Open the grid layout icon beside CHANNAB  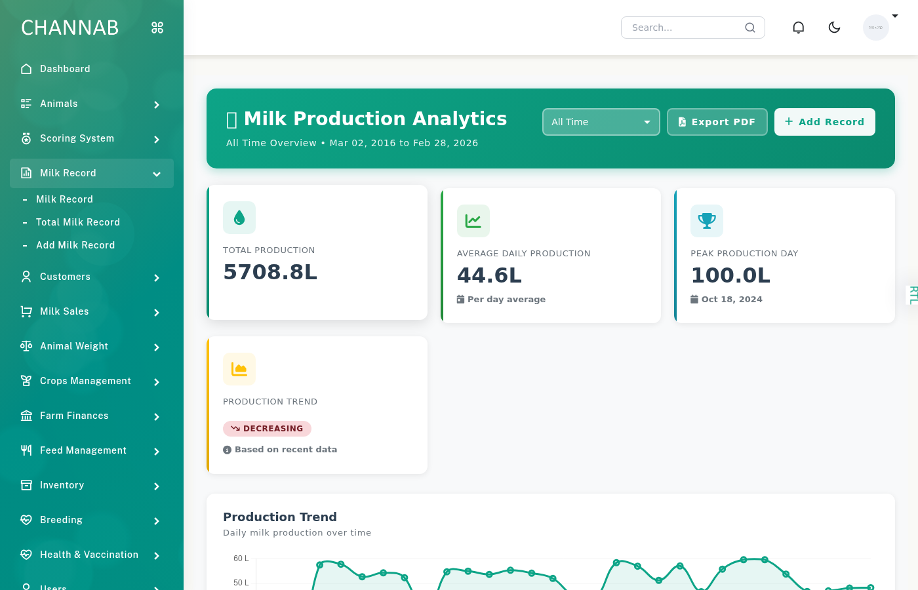[x=157, y=28]
